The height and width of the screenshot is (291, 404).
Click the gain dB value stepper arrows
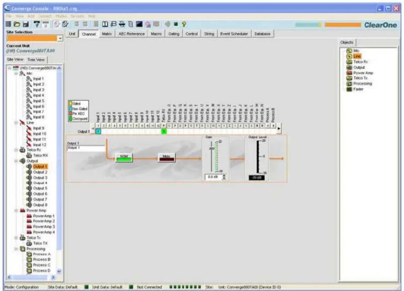pyautogui.click(x=224, y=177)
